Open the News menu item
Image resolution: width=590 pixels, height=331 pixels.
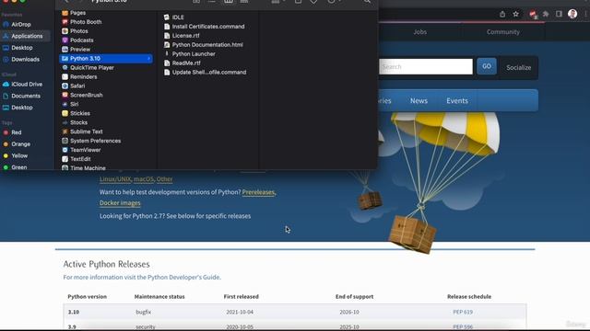coord(419,100)
